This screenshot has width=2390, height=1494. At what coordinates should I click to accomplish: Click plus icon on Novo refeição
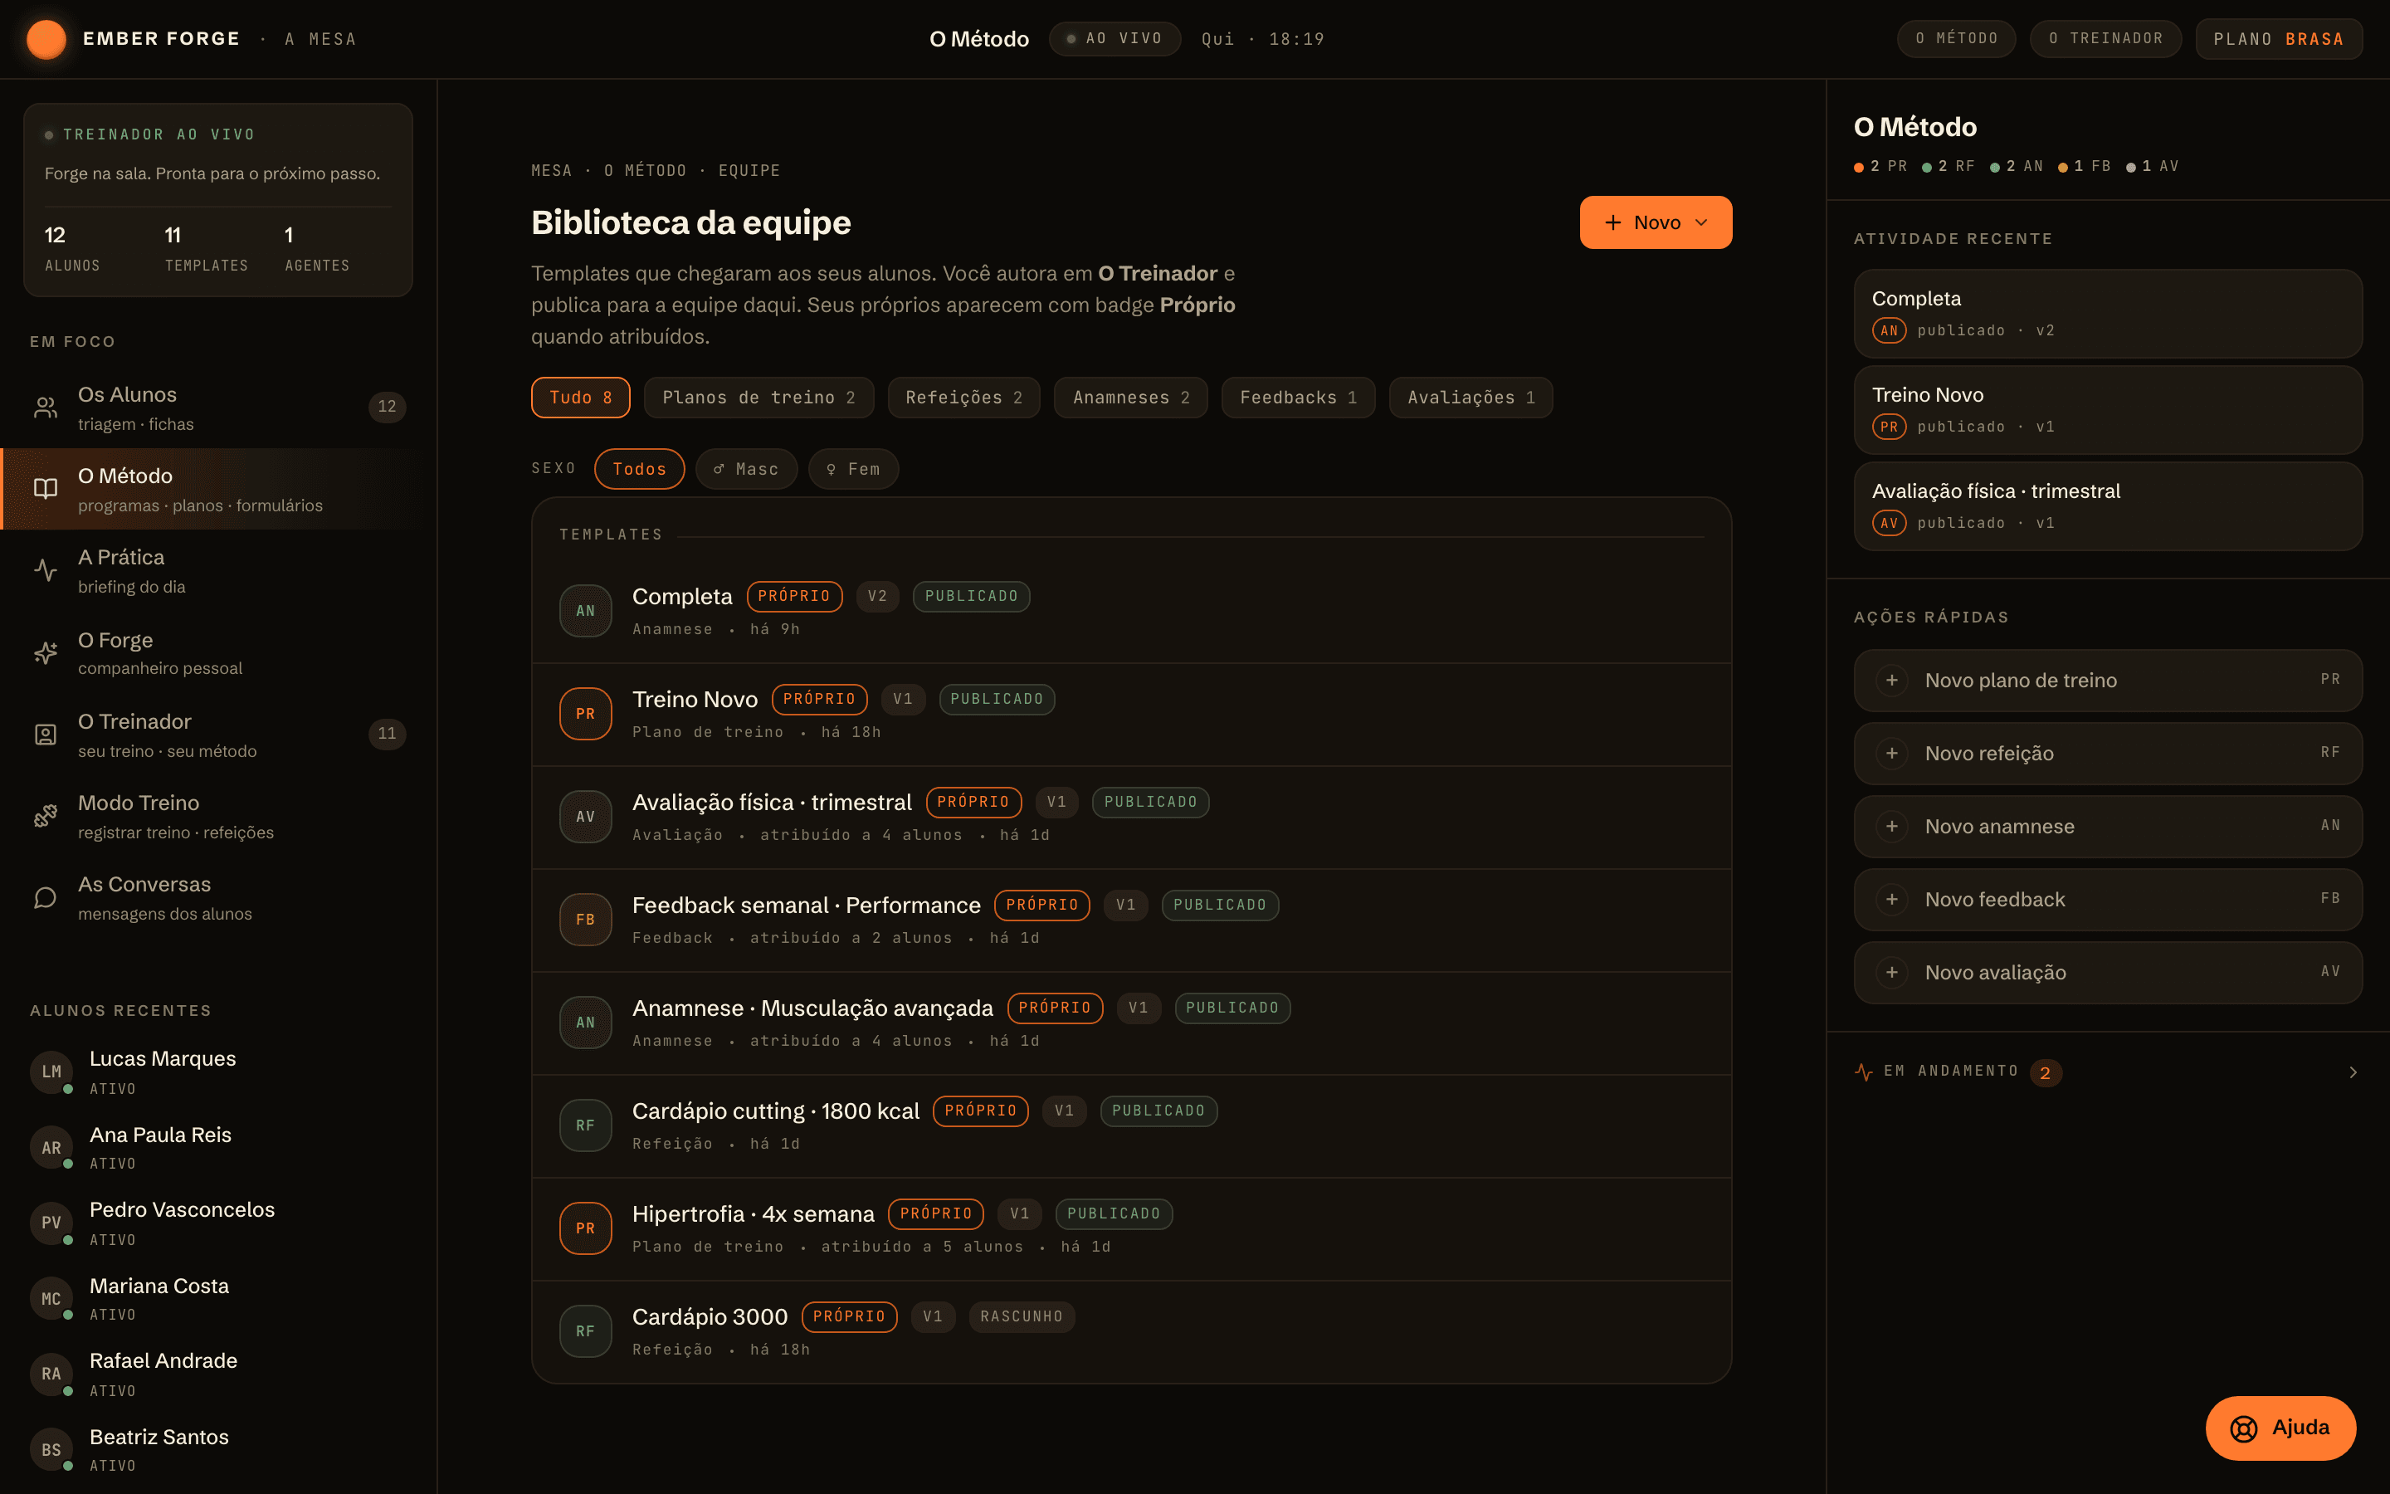pos(1891,753)
